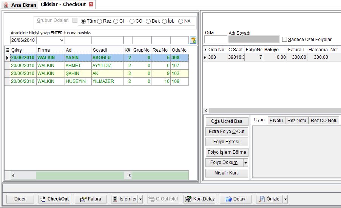Enable Sadece Özel Folyolar checkbox
341x208 pixels.
284,40
